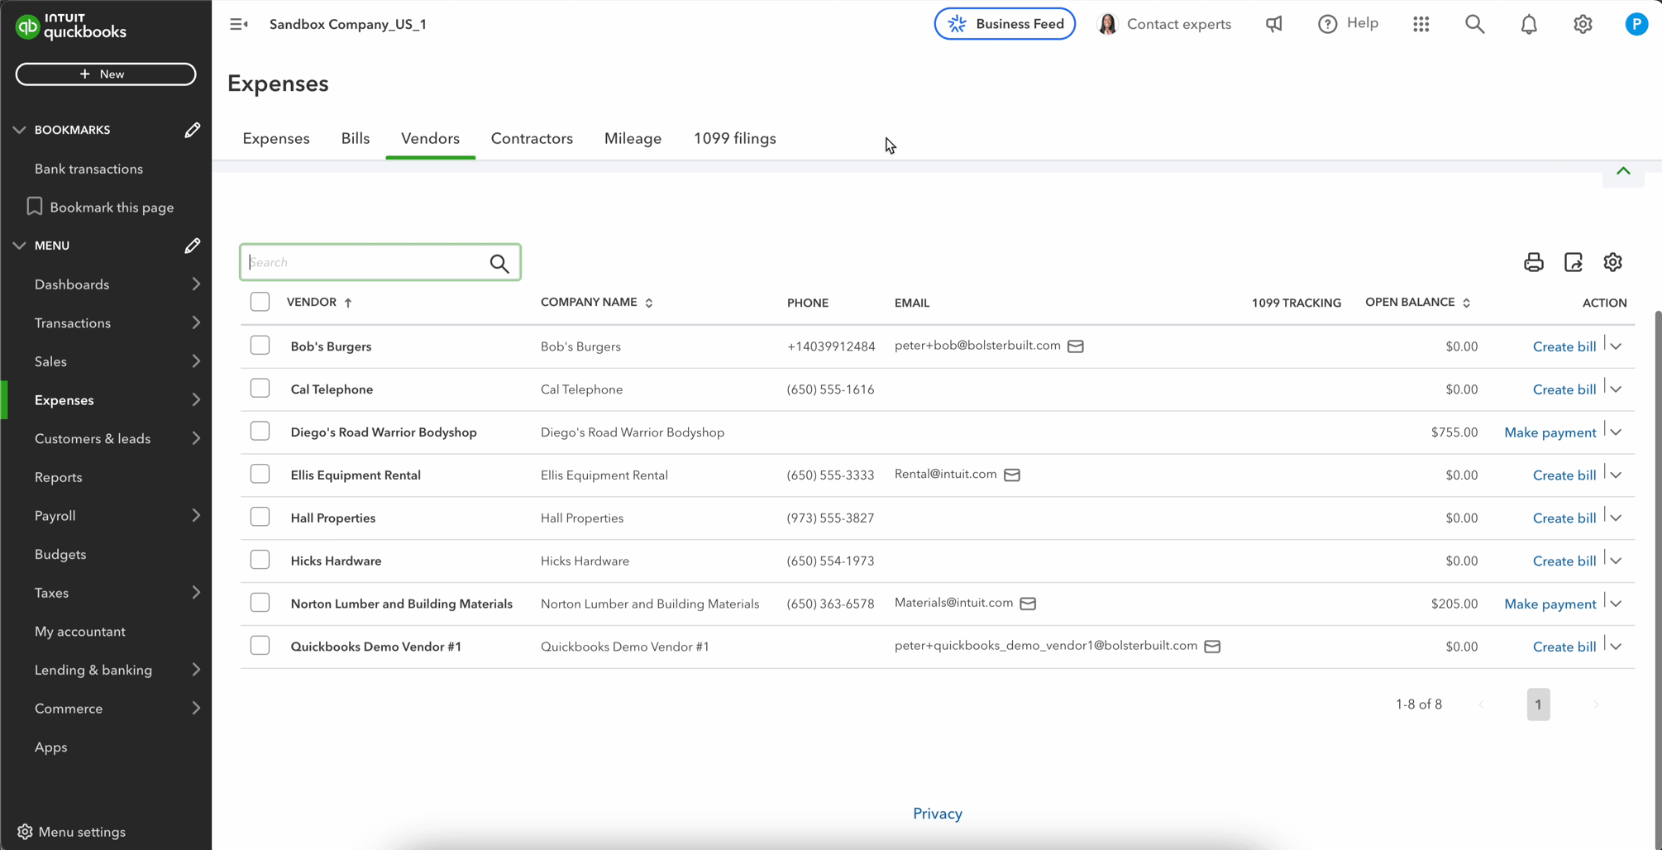Open the Privacy link

pos(937,814)
